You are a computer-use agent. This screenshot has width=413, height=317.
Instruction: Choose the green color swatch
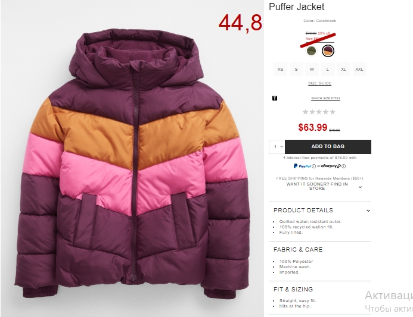[x=311, y=51]
